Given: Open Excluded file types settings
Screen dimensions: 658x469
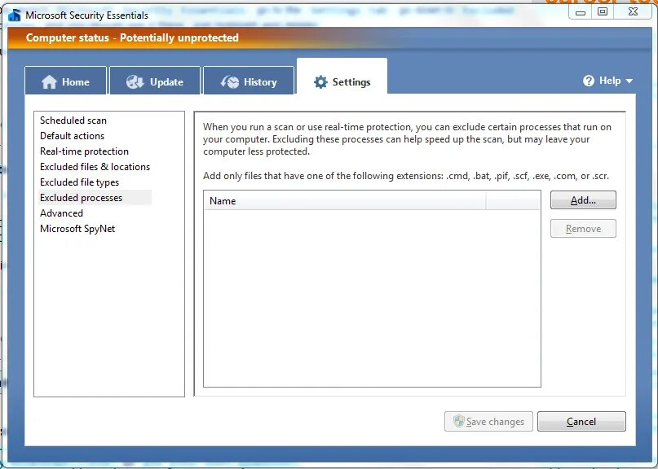Looking at the screenshot, I should point(79,182).
